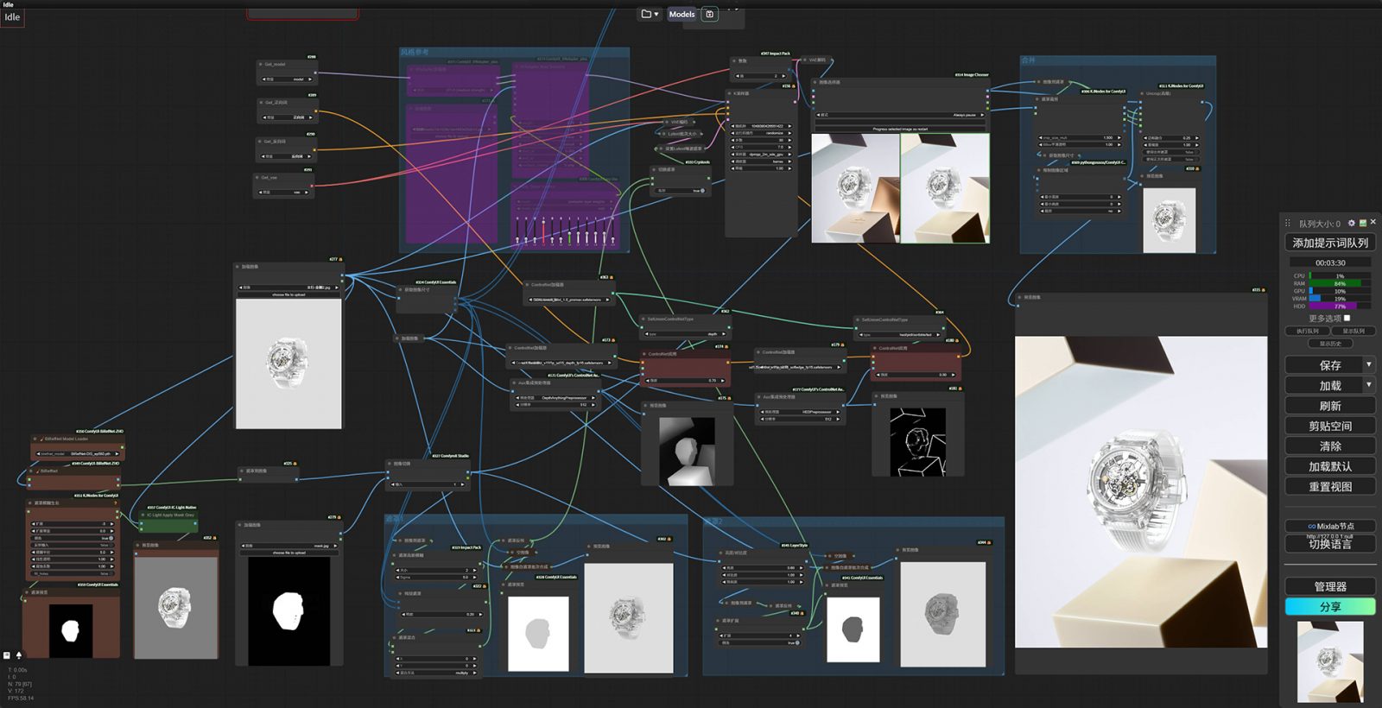
Task: Collapse the K采样器 node via its title dot
Action: pyautogui.click(x=731, y=93)
